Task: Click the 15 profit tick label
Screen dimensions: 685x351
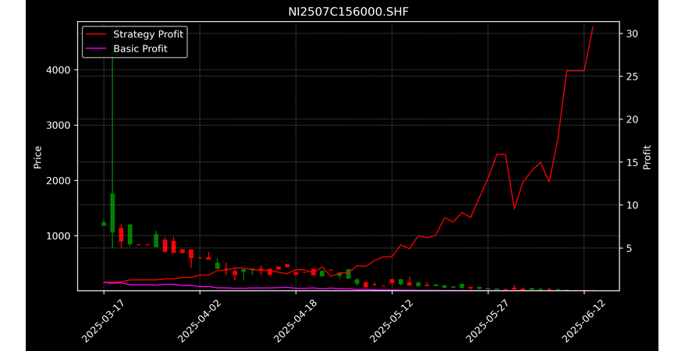Action: click(x=632, y=162)
